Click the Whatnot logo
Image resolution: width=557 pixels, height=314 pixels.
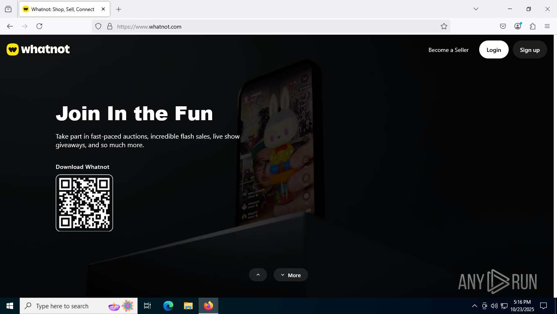38,49
